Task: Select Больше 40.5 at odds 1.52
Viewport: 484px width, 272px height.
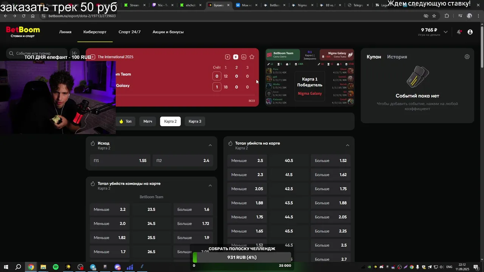Action: [331, 161]
